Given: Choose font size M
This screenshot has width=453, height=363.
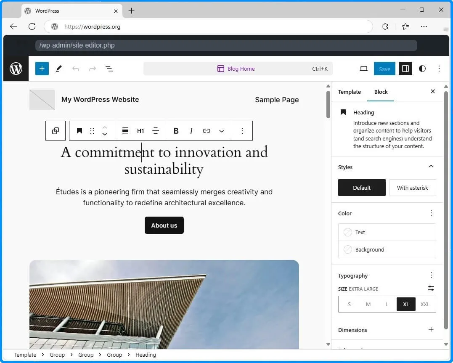Looking at the screenshot, I should [368, 304].
